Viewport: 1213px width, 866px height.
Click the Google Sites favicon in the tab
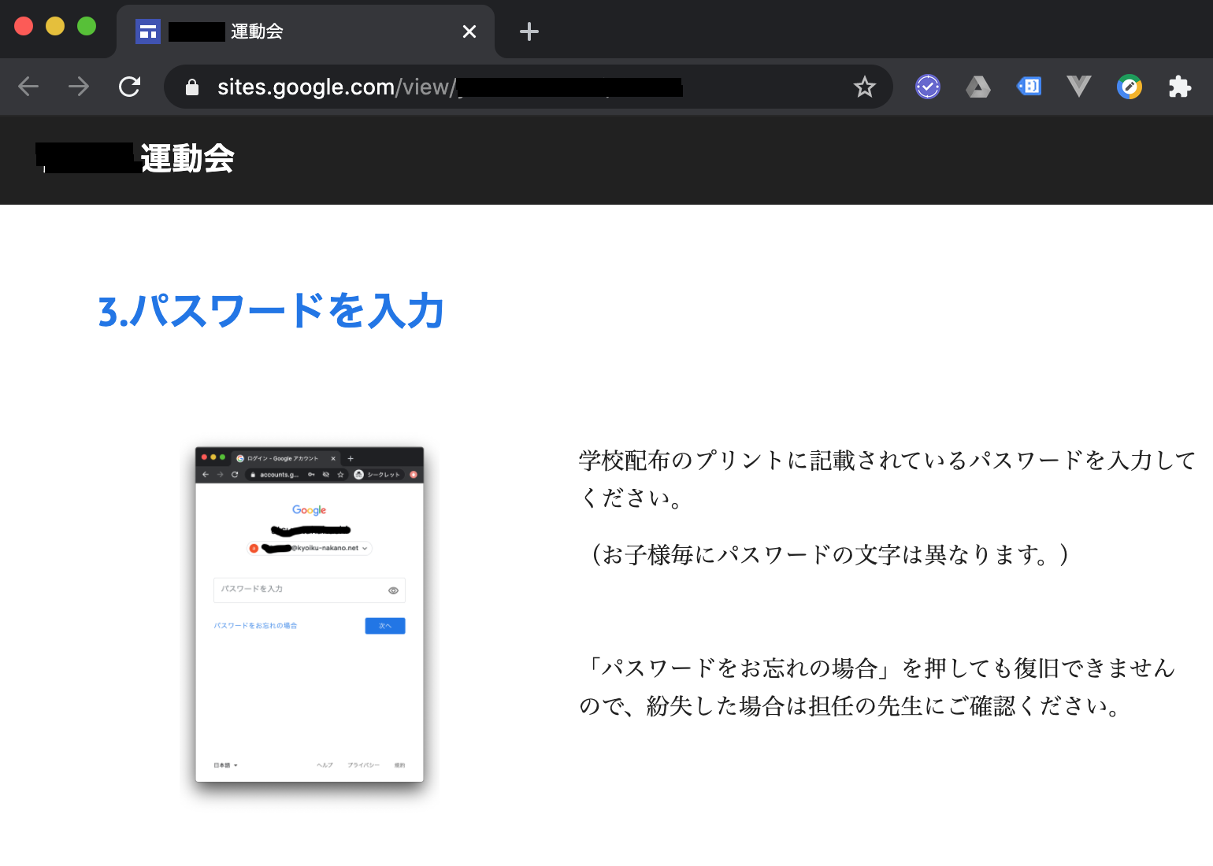147,30
